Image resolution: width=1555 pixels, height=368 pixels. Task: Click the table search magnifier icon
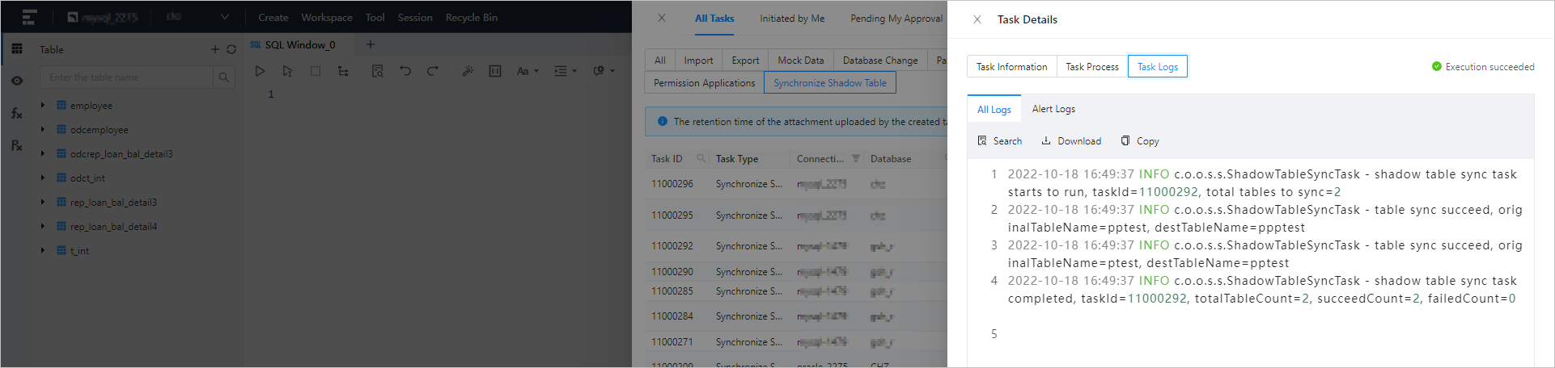[x=224, y=77]
